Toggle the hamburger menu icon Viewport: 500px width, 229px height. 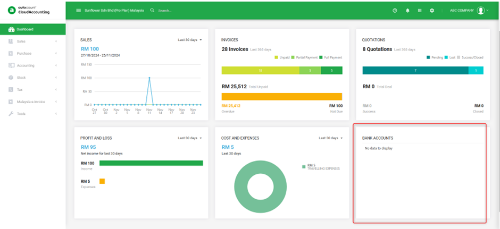click(x=78, y=11)
